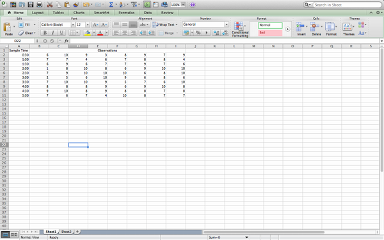
Task: Decrease font size with the smaller A
Action: pos(104,25)
